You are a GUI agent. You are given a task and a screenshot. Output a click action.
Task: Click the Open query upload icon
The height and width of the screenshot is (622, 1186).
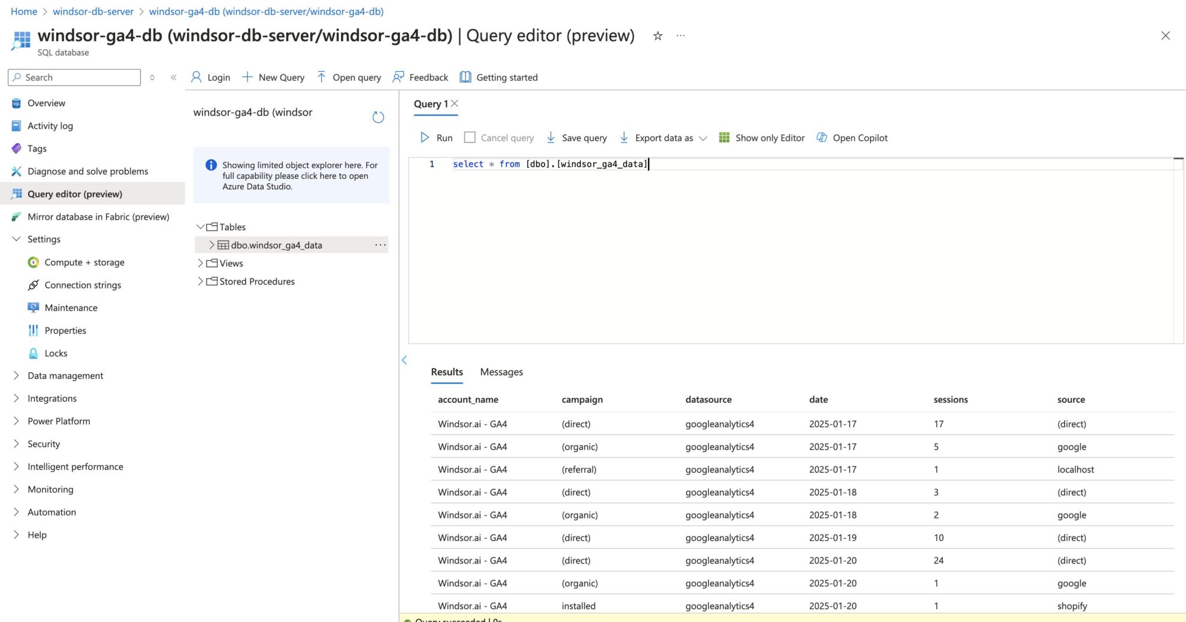pos(322,77)
